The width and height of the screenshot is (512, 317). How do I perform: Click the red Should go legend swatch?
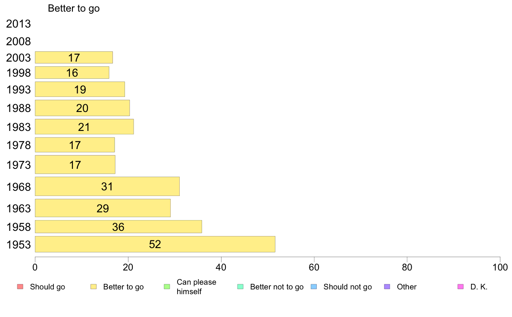tap(20, 287)
